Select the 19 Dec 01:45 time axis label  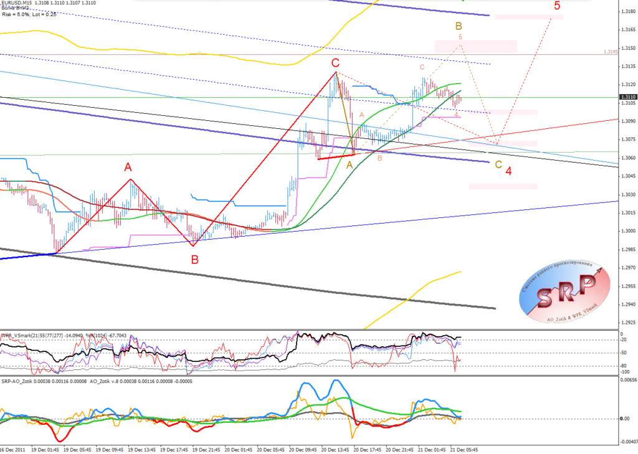pyautogui.click(x=44, y=450)
